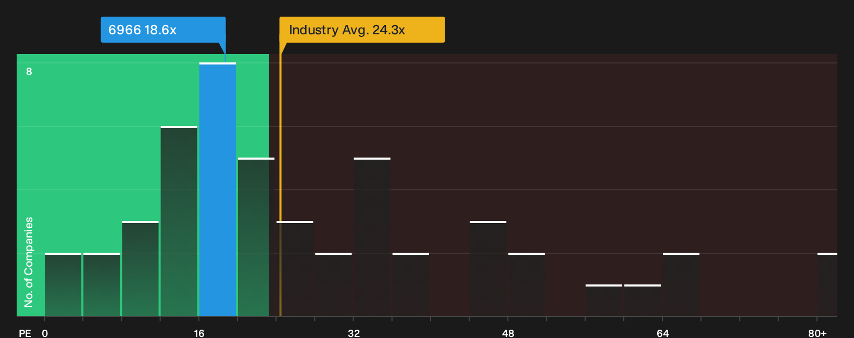The width and height of the screenshot is (854, 338).
Task: Select the bar at PE 32
Action: pyautogui.click(x=372, y=237)
